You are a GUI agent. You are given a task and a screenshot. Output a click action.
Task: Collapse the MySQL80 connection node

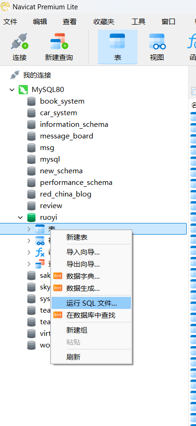[x=12, y=90]
